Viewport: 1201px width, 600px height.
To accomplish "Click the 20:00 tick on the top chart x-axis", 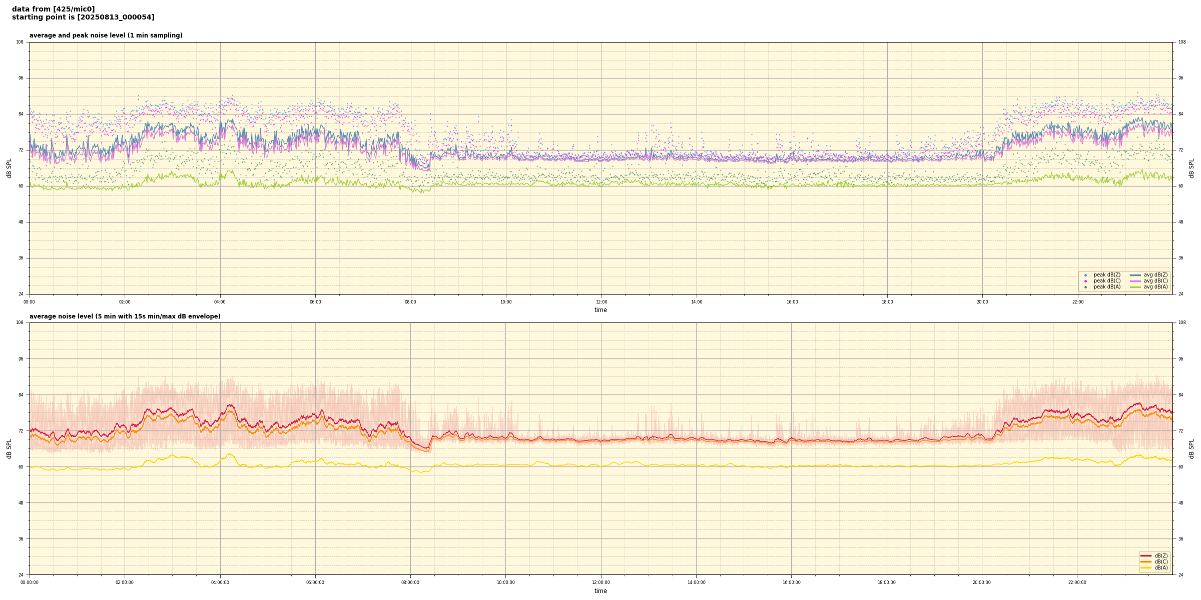I will [982, 301].
